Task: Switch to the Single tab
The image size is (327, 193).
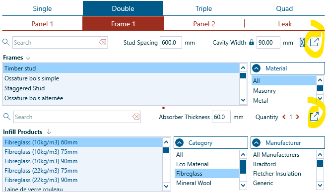Action: [42, 8]
